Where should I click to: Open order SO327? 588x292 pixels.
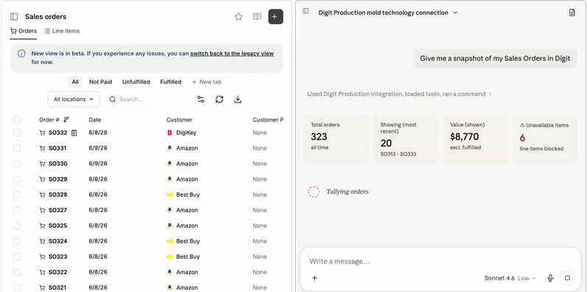58,210
